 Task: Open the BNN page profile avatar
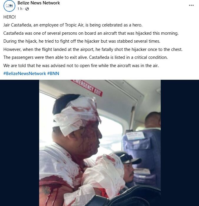pos(9,6)
